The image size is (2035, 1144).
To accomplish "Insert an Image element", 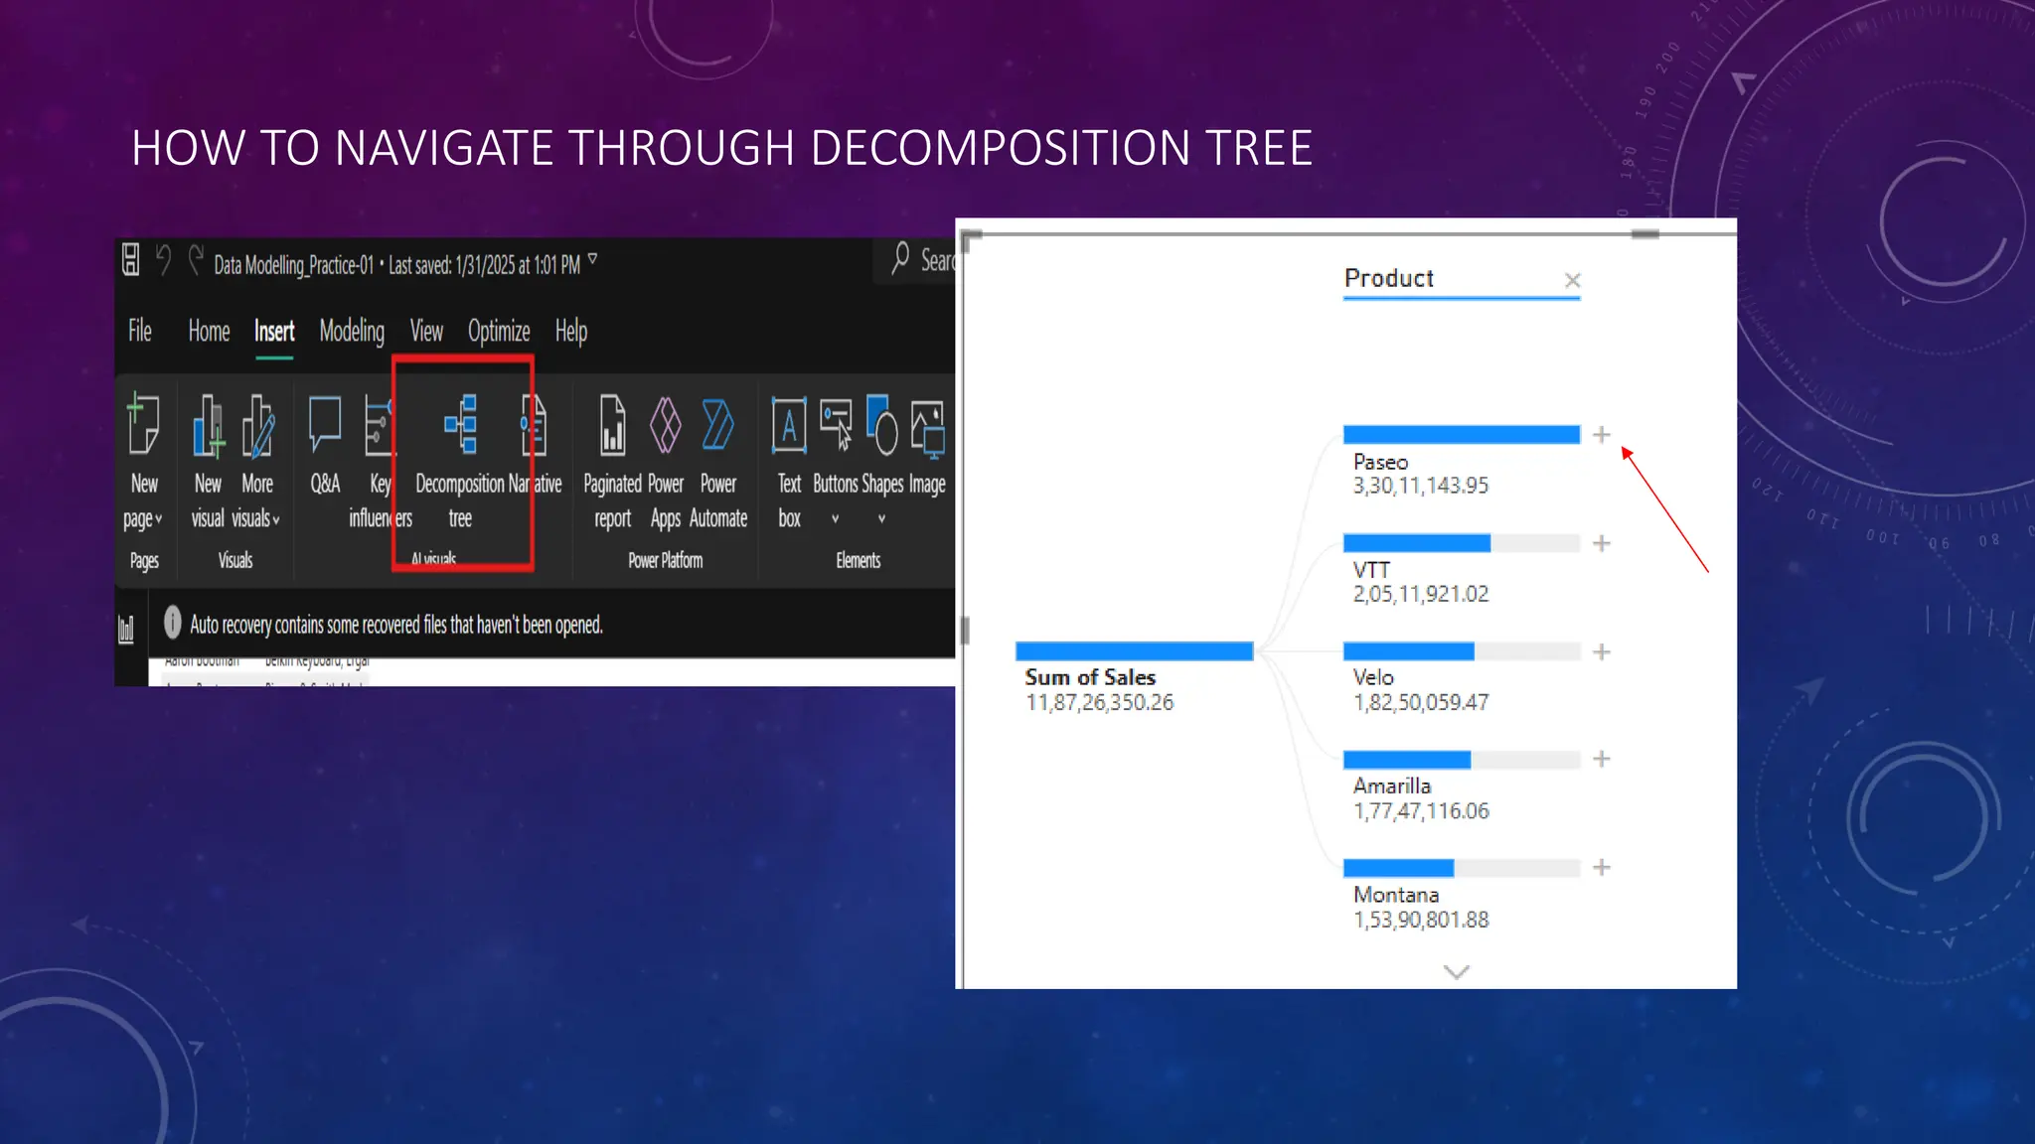I will [927, 445].
